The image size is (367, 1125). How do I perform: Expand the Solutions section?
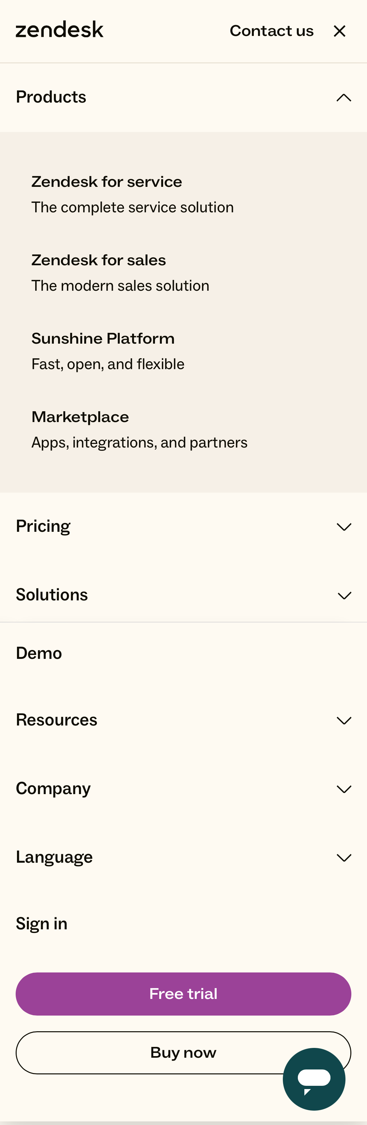coord(344,595)
